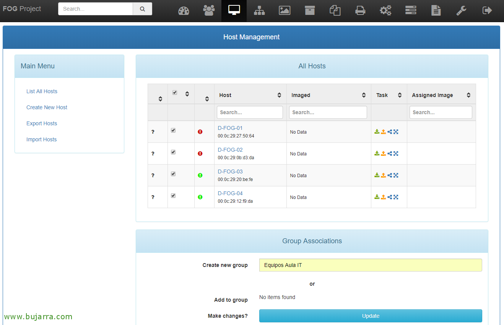504x325 pixels.
Task: Click sort arrows in the first blank column
Action: (160, 99)
